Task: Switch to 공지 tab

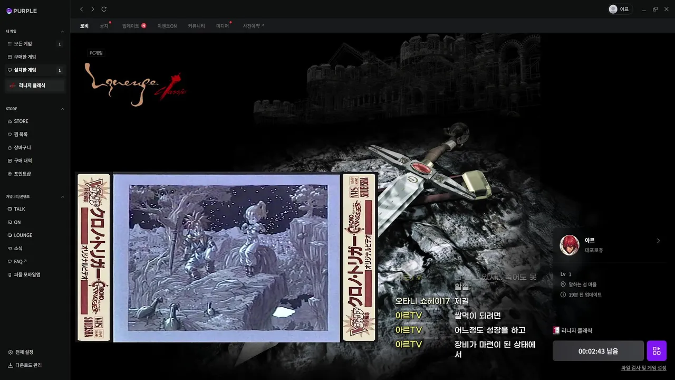Action: coord(104,26)
